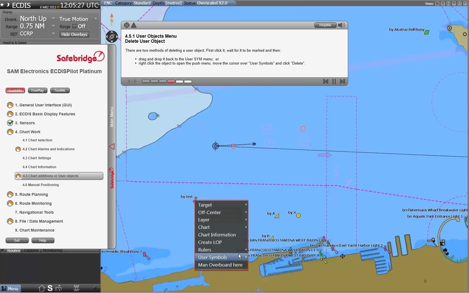Toggle the Rings Off checkbox
The width and height of the screenshot is (469, 293).
tap(75, 26)
